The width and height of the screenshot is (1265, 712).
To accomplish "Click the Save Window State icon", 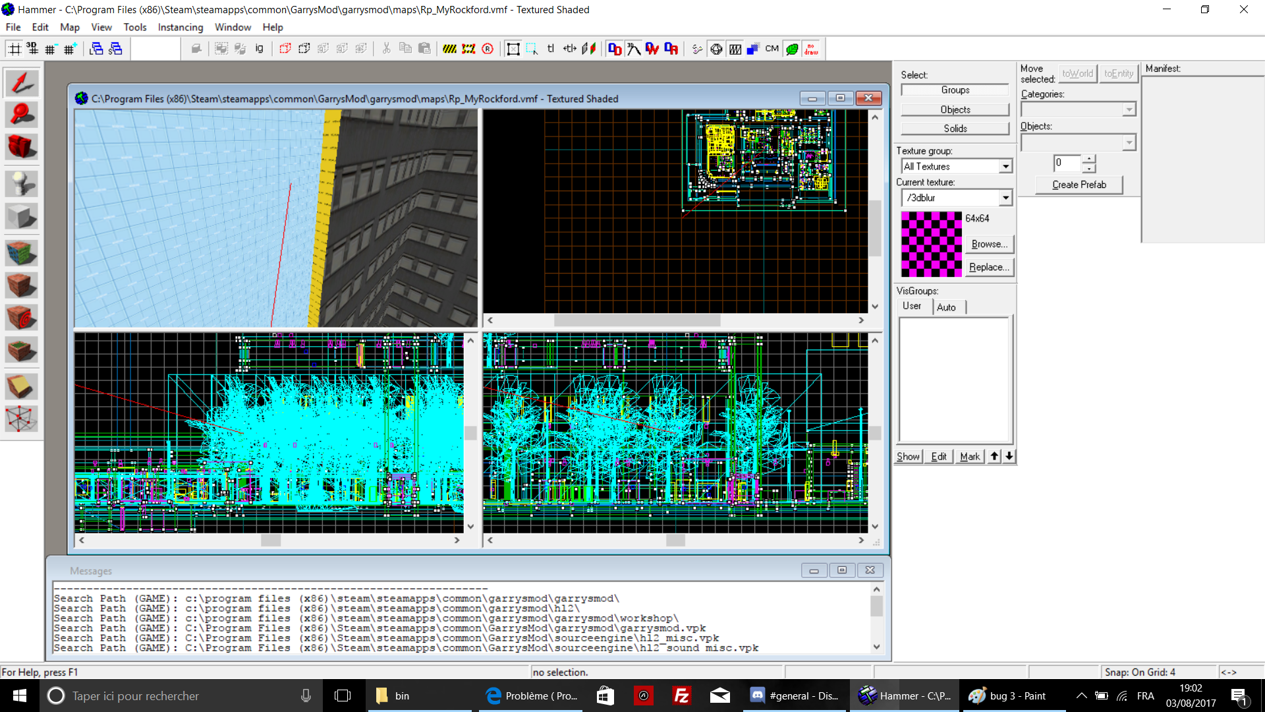I will tap(115, 49).
